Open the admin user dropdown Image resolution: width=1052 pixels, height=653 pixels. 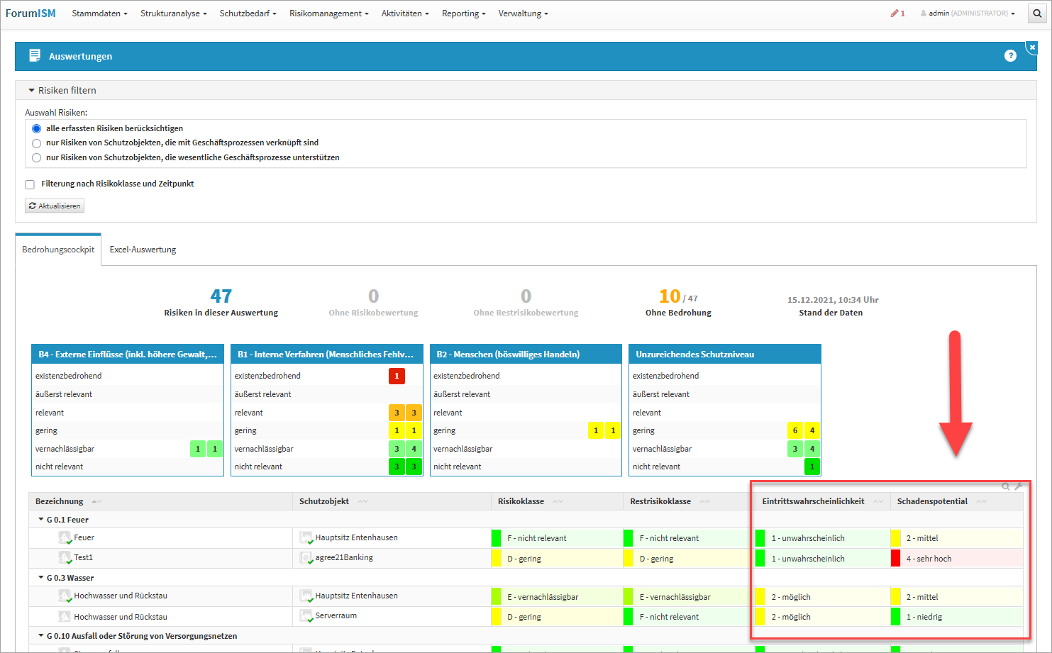968,13
